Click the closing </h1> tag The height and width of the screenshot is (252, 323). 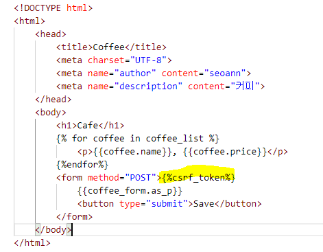pyautogui.click(x=111, y=126)
